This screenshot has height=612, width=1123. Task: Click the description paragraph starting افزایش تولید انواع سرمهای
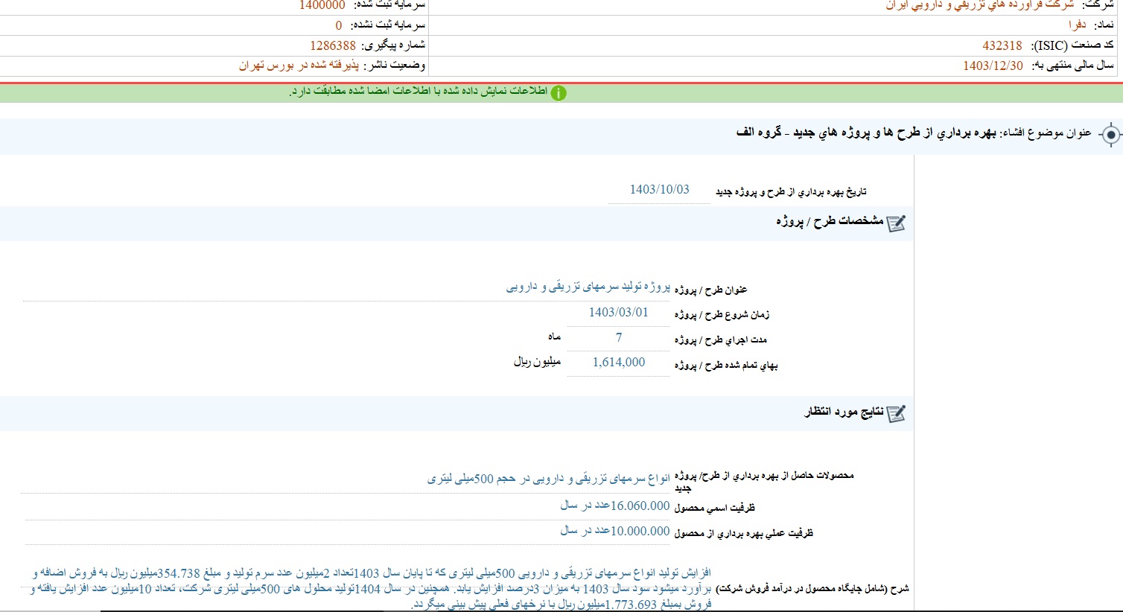371,589
